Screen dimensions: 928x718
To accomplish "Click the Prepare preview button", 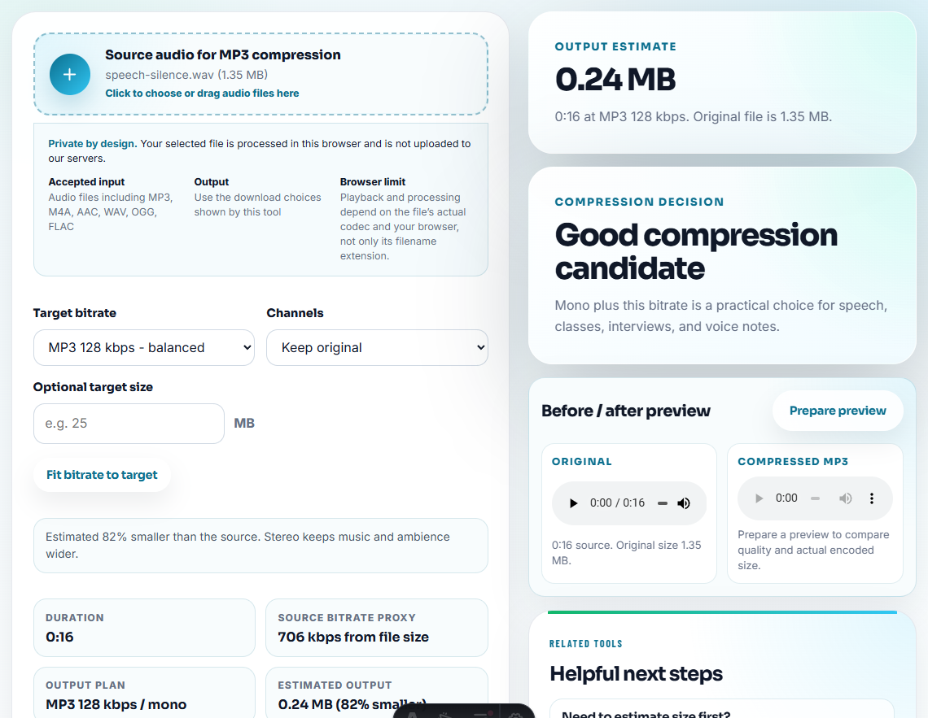I will coord(838,411).
